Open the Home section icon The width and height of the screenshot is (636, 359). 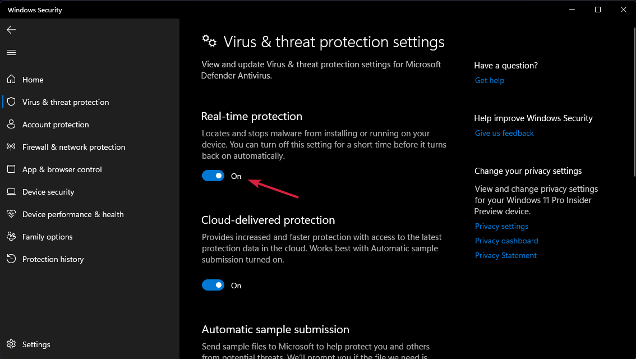11,79
